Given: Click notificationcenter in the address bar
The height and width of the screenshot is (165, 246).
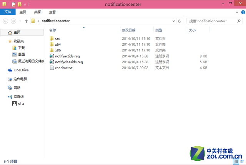Looking at the screenshot, I should [55, 21].
